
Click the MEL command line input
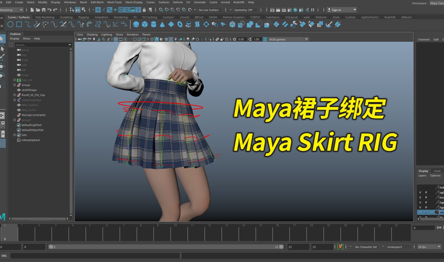click(95, 256)
